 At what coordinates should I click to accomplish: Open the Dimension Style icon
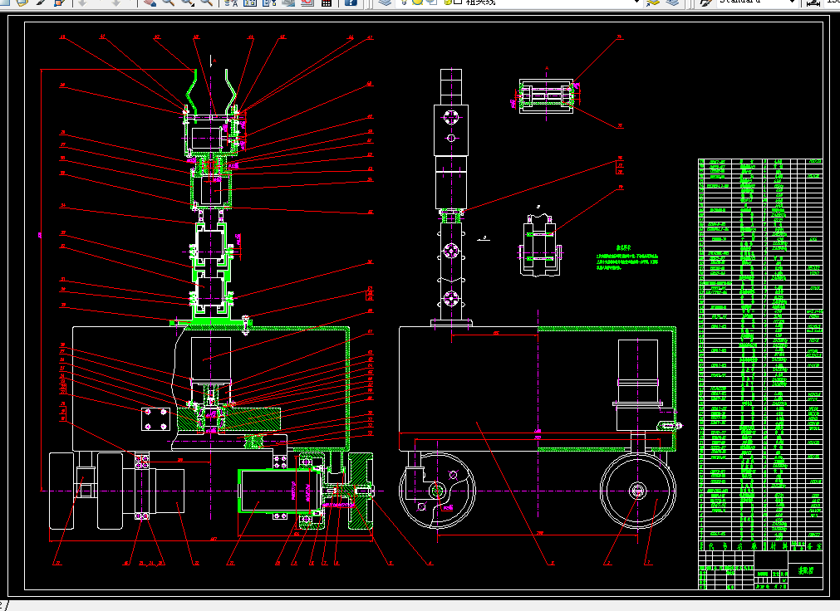pyautogui.click(x=813, y=2)
